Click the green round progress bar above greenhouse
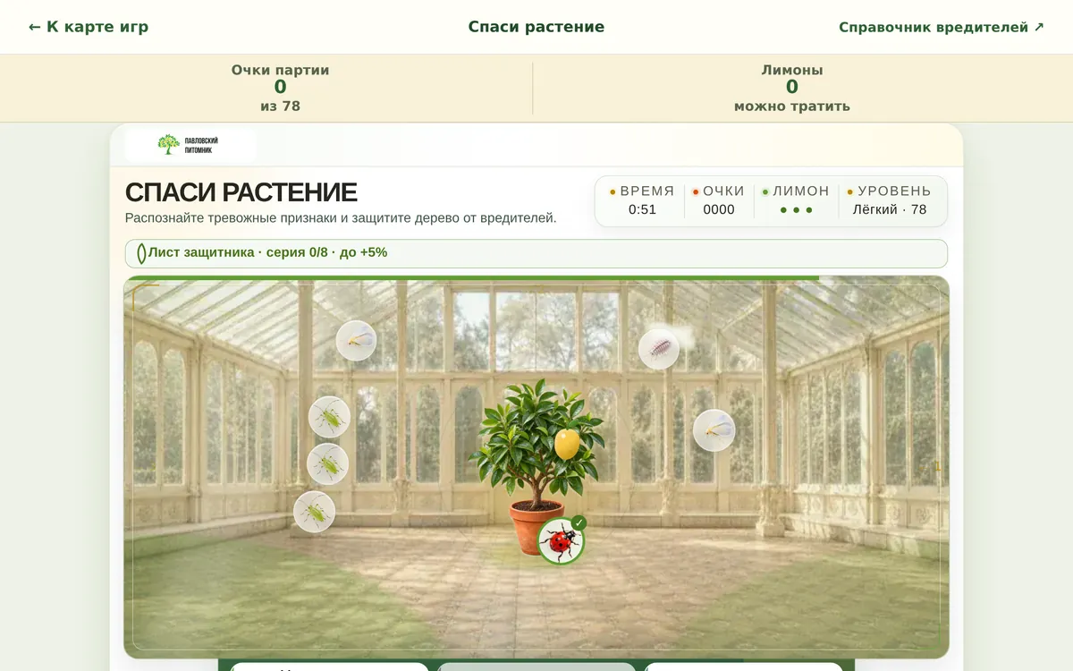Screen dimensions: 1073x671 [x=471, y=278]
